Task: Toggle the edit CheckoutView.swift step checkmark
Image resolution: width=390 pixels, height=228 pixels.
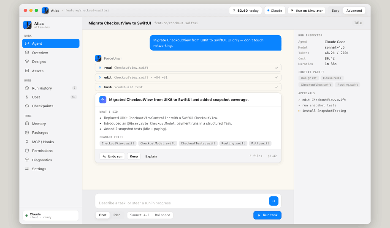Action: coord(276,77)
